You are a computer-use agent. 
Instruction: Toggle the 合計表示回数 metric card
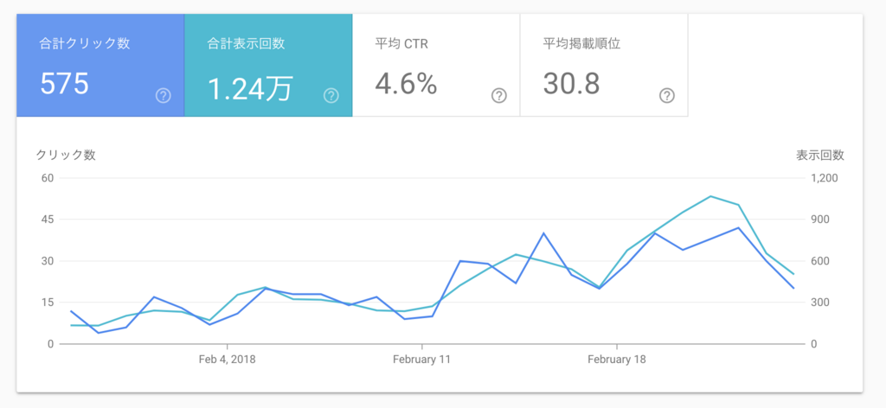[x=268, y=66]
